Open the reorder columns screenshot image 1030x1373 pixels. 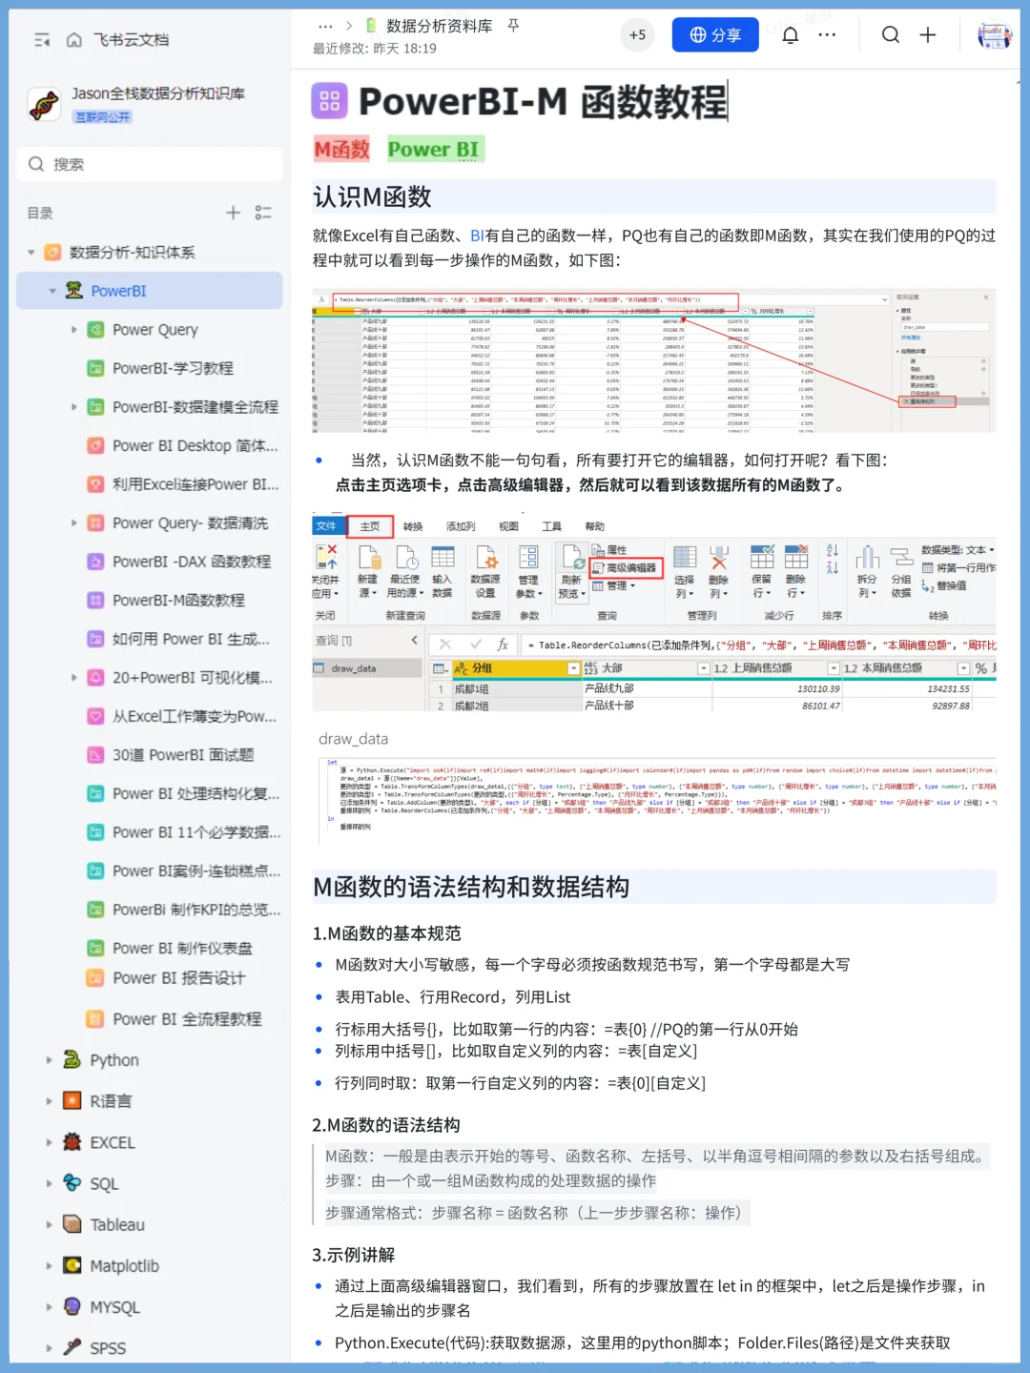pyautogui.click(x=654, y=360)
